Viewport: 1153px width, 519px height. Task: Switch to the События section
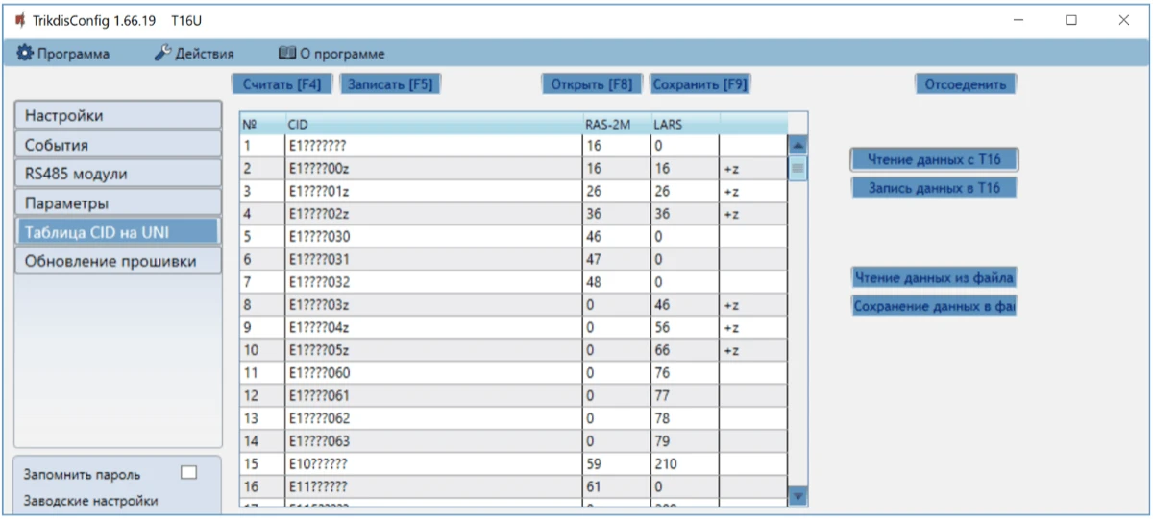(117, 145)
